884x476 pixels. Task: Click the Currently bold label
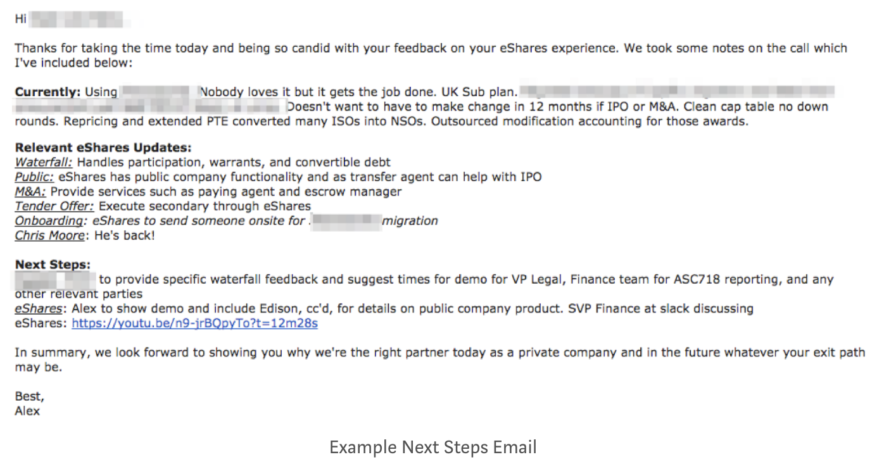[48, 92]
